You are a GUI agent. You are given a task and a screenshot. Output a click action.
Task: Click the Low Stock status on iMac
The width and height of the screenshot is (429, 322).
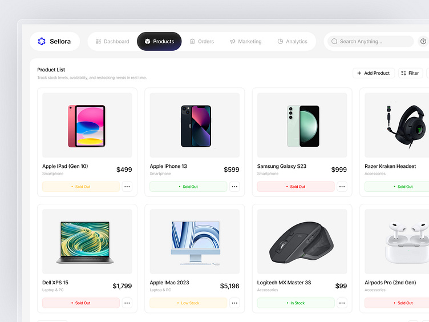coord(188,303)
